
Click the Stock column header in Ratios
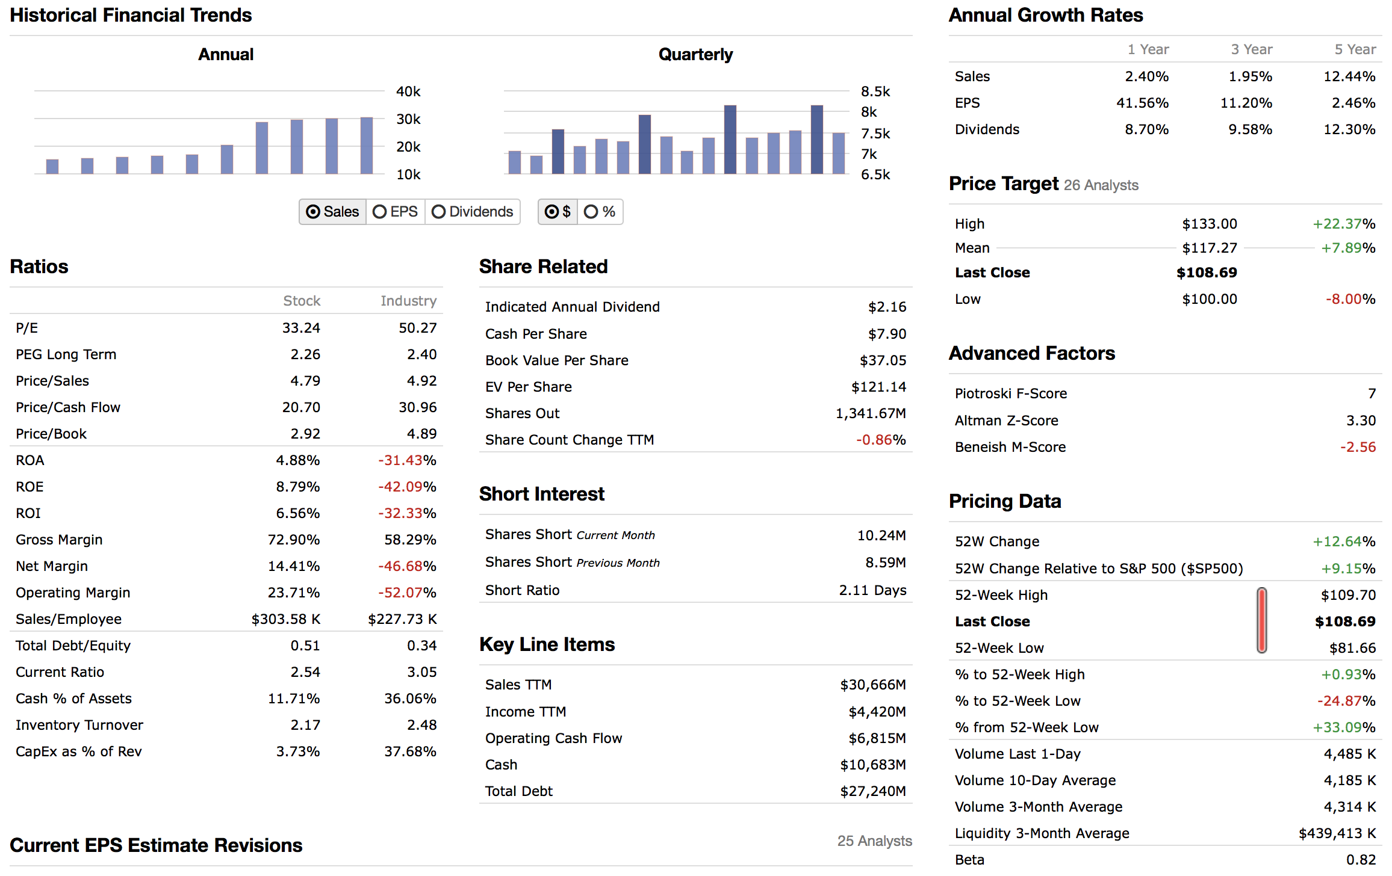tap(302, 301)
